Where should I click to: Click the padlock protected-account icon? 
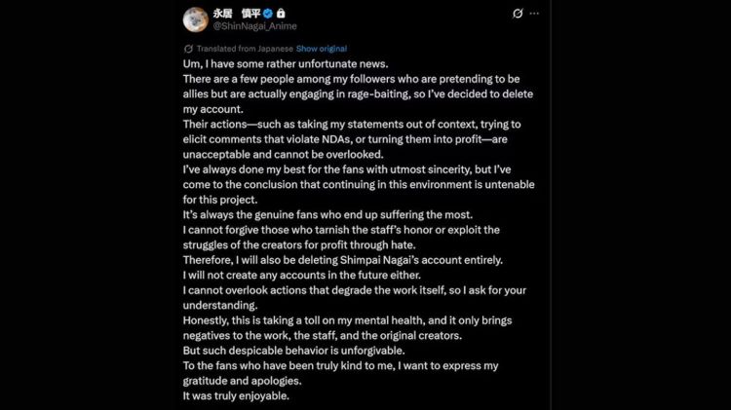click(282, 15)
